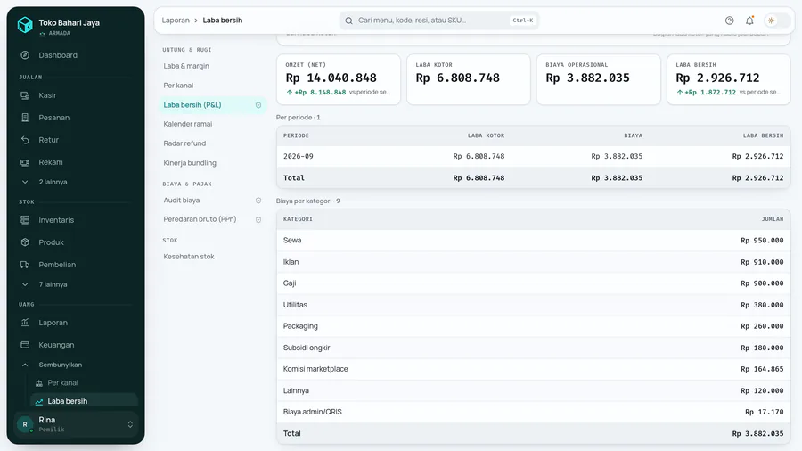802x451 pixels.
Task: Click the Retur return-arrow icon
Action: click(x=25, y=140)
